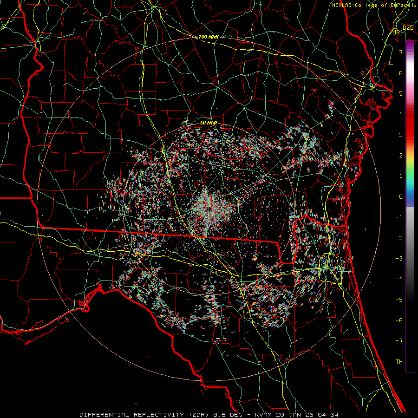Screen dimensions: 418x418
Task: Click the positive 4 scale value
Action: (x=401, y=114)
